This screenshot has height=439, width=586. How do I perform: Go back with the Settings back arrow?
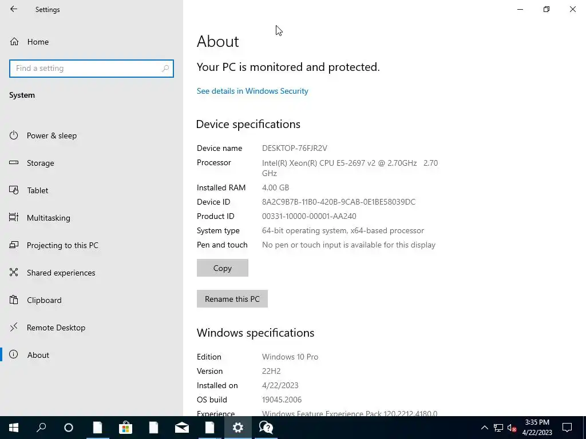(x=14, y=9)
